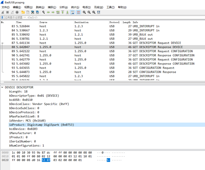The width and height of the screenshot is (205, 170).
Task: Click the go to specific packet icon
Action: tap(58, 12)
